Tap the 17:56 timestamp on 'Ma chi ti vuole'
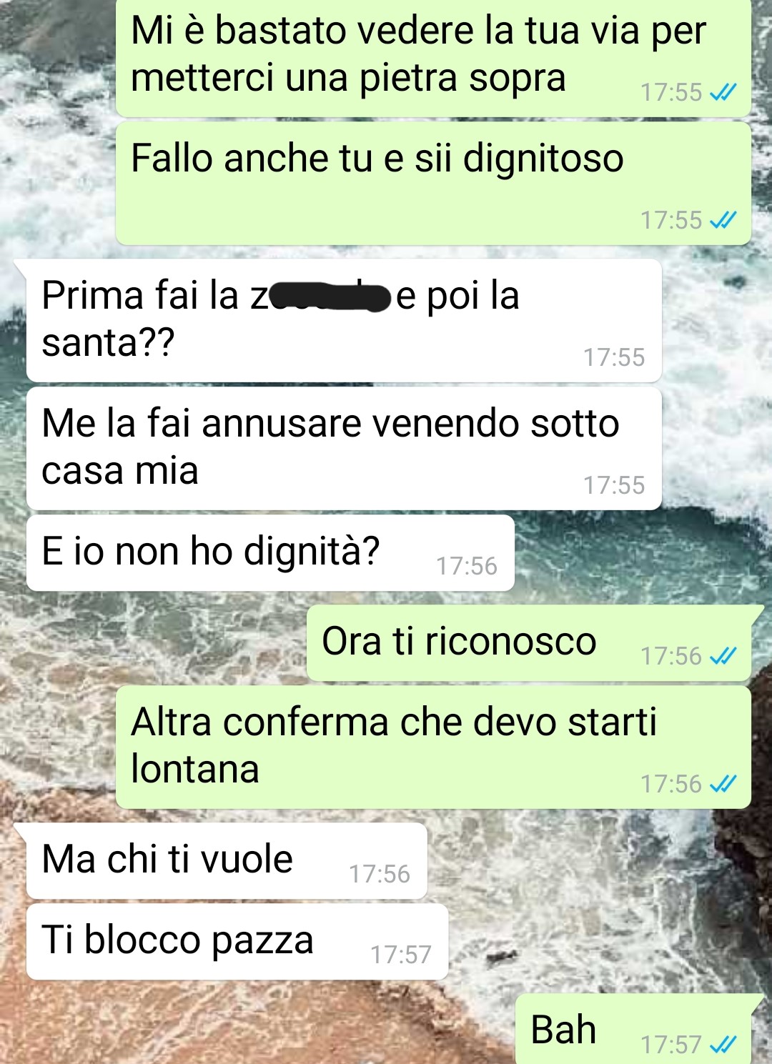Image resolution: width=772 pixels, height=1064 pixels. click(x=380, y=874)
